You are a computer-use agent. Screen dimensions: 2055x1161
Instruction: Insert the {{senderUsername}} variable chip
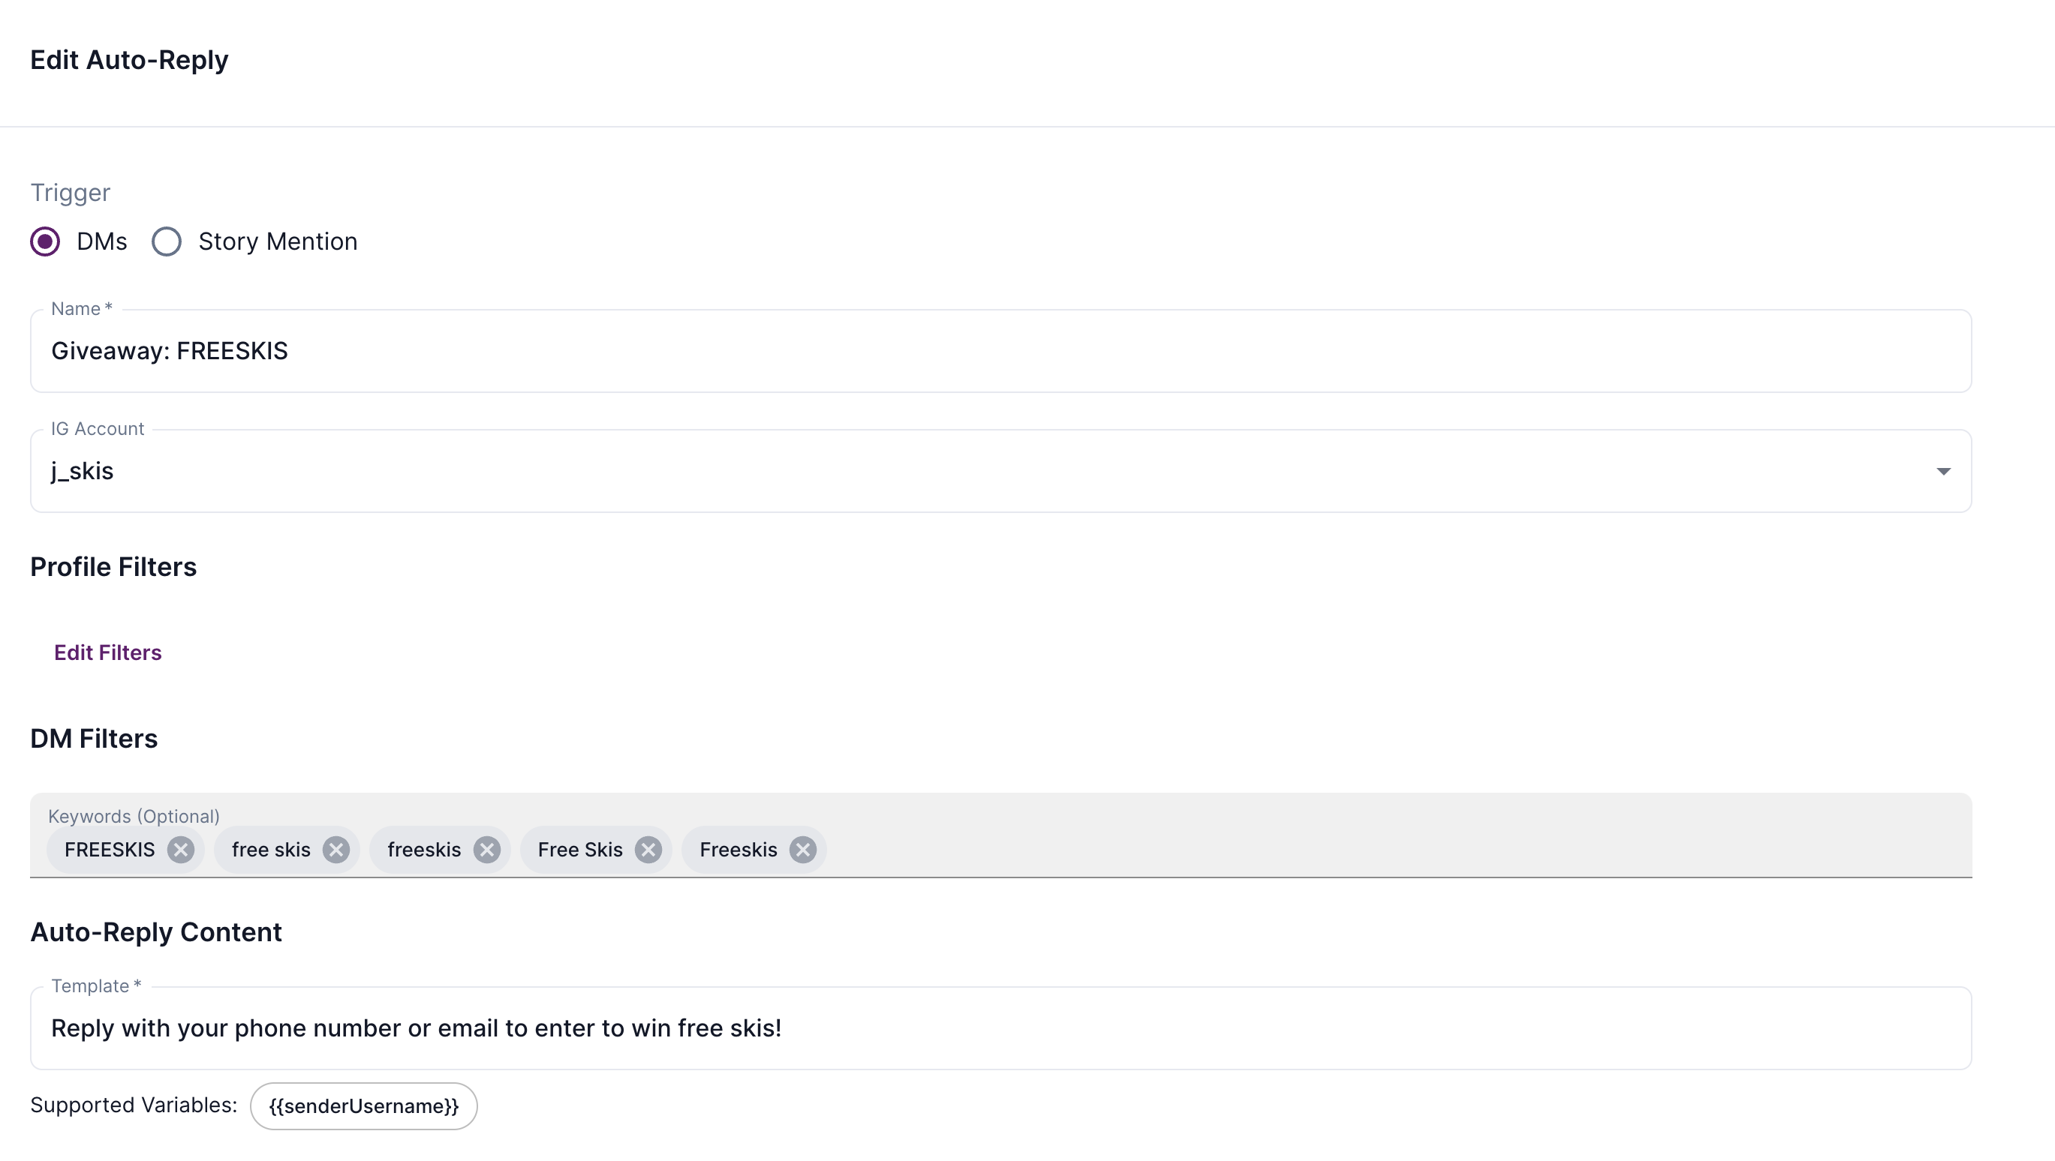click(364, 1106)
